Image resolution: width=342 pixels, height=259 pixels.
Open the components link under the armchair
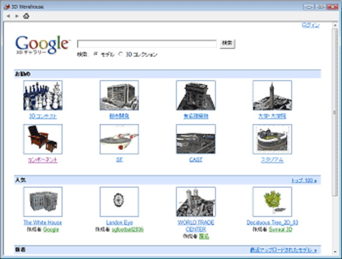(x=43, y=160)
